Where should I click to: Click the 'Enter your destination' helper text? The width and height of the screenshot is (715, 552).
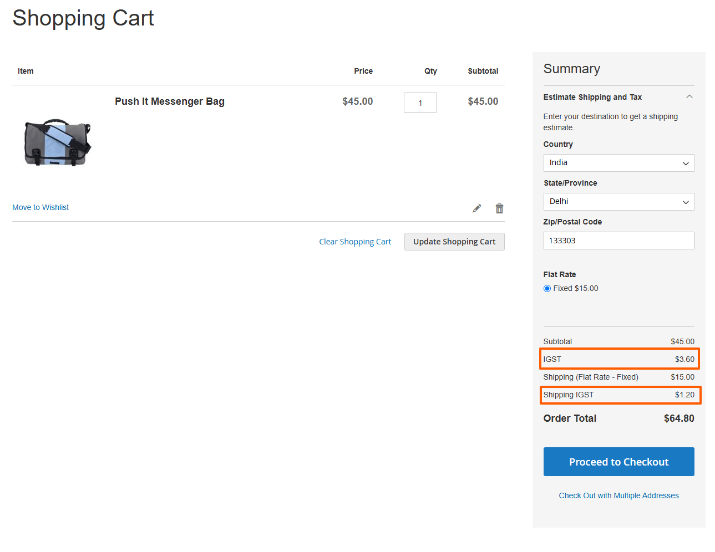pos(611,122)
